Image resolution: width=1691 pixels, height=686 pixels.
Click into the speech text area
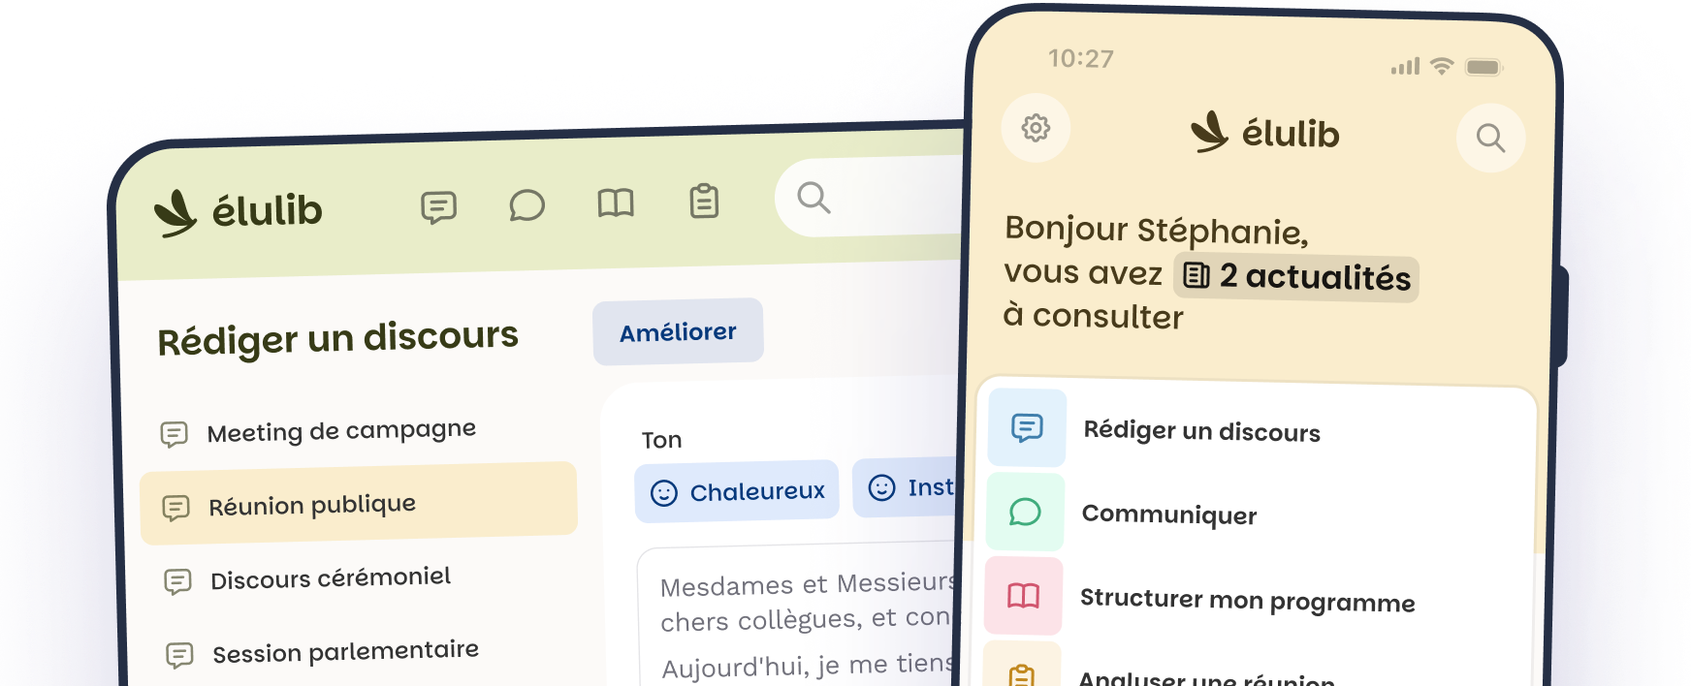pyautogui.click(x=797, y=617)
